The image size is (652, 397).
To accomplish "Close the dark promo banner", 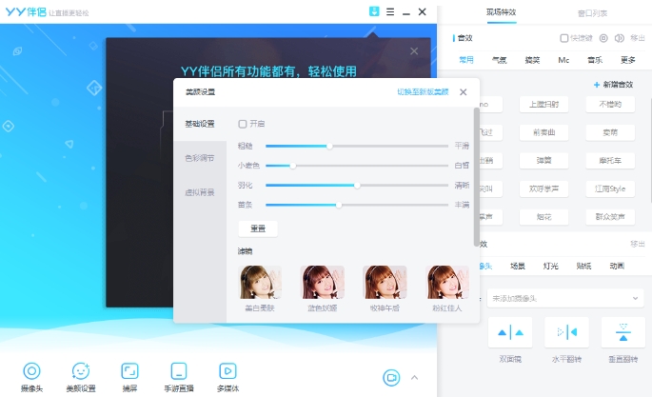I will tap(414, 51).
